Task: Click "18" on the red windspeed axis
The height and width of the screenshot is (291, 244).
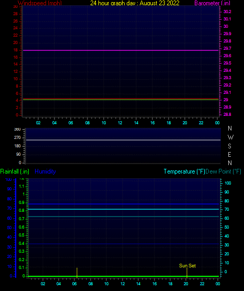Action: (x=16, y=50)
